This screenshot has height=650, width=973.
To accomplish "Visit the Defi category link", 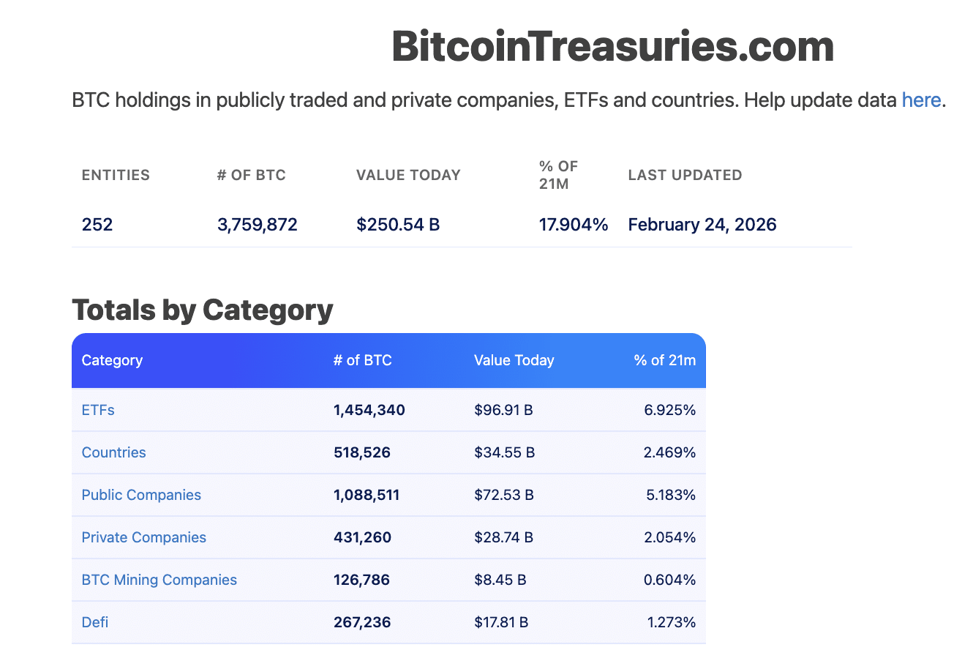I will (x=95, y=622).
